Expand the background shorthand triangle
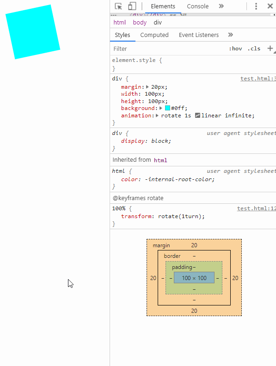 161,108
